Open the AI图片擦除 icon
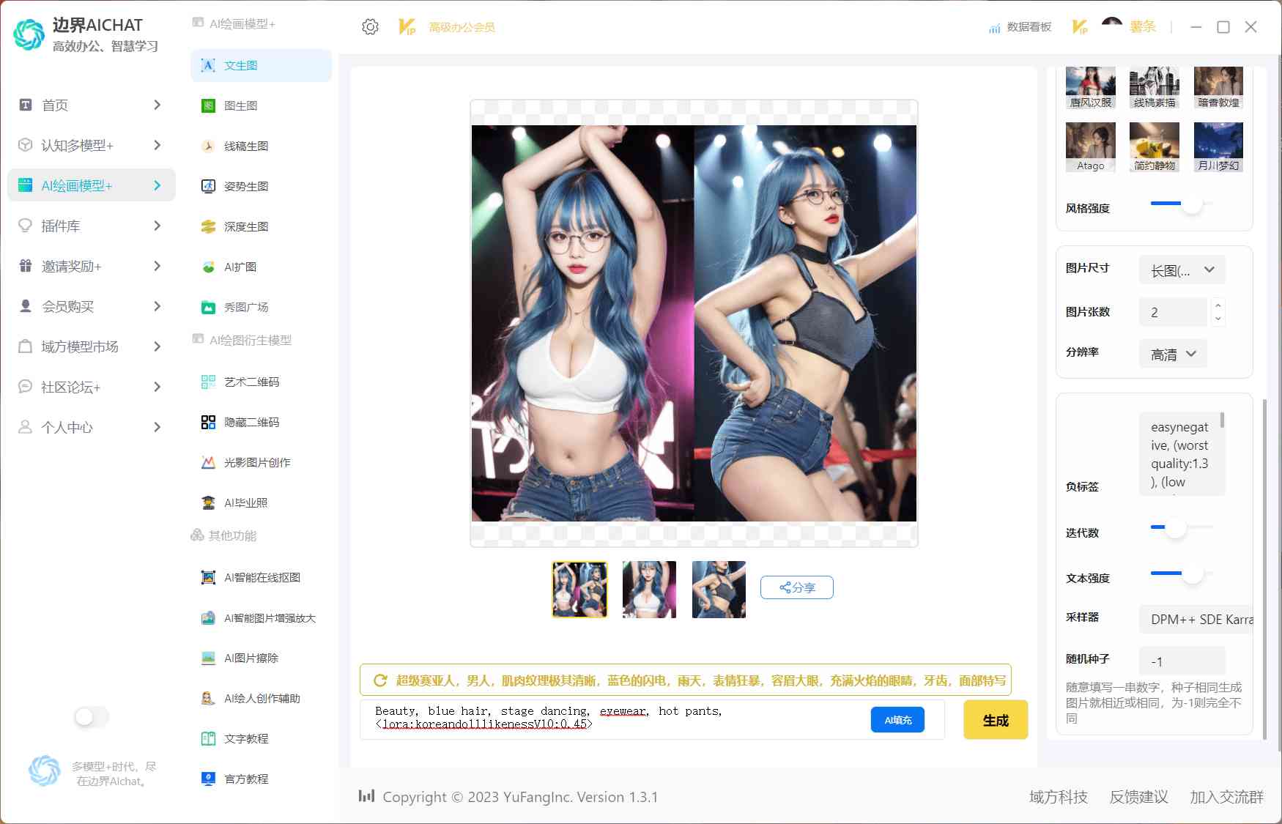This screenshot has height=824, width=1282. pyautogui.click(x=208, y=658)
